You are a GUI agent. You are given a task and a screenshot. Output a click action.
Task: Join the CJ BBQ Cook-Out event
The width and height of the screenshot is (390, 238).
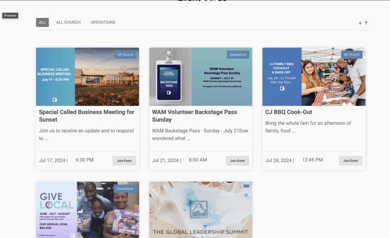pos(350,161)
